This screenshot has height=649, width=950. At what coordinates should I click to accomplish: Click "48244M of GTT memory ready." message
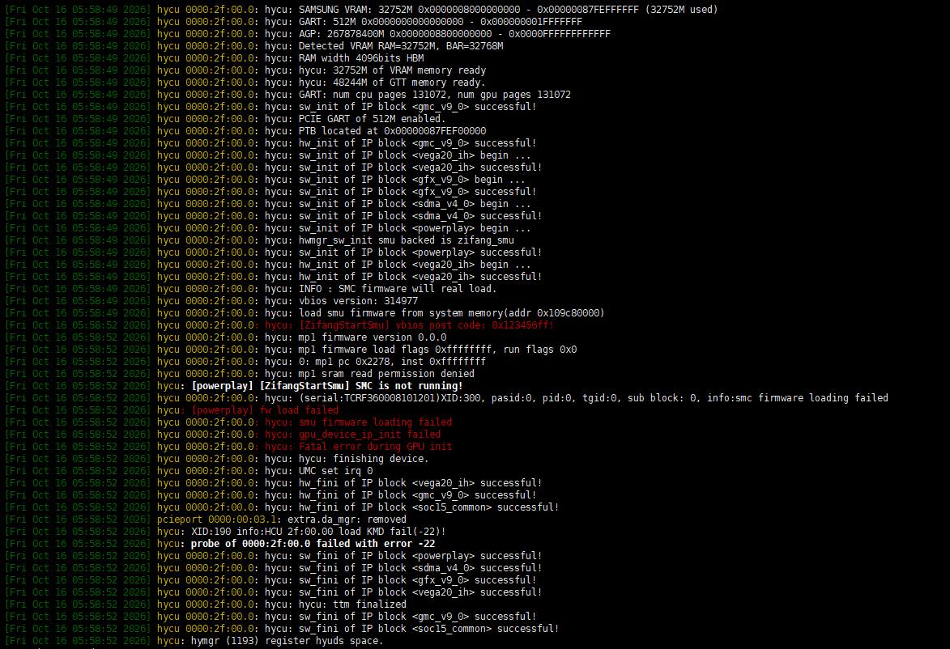409,83
